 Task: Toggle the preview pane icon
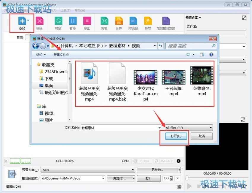[x=202, y=55]
